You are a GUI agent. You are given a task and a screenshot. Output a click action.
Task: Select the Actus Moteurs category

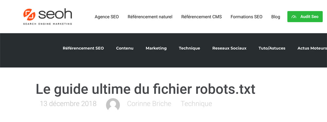pyautogui.click(x=312, y=48)
